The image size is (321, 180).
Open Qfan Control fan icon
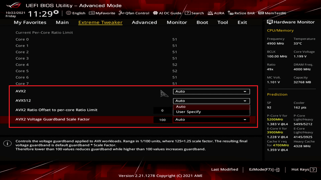point(121,13)
